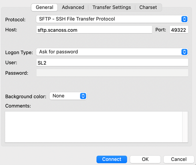Image resolution: width=196 pixels, height=165 pixels.
Task: Click the disabled Password field
Action: tap(112, 73)
